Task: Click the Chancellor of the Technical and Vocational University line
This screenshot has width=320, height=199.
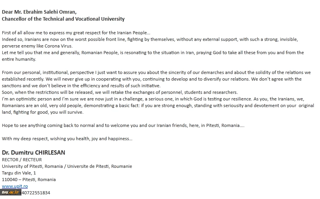Action: pyautogui.click(x=63, y=19)
